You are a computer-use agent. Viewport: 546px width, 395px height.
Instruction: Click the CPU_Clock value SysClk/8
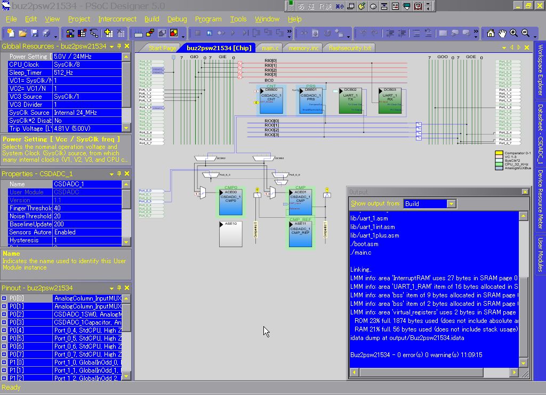point(87,65)
